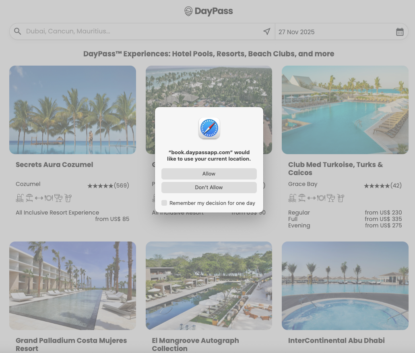Click the 'from US$ 335' price

pyautogui.click(x=383, y=219)
